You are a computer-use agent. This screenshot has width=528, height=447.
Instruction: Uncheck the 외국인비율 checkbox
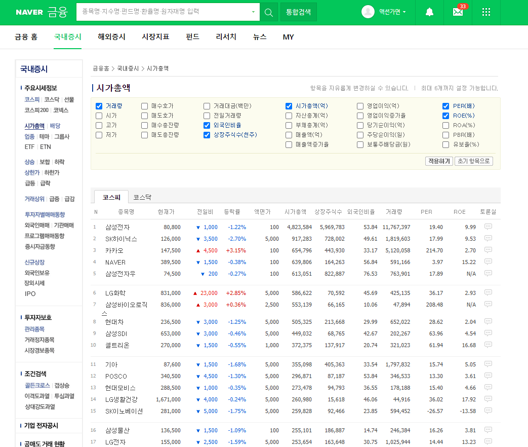207,125
